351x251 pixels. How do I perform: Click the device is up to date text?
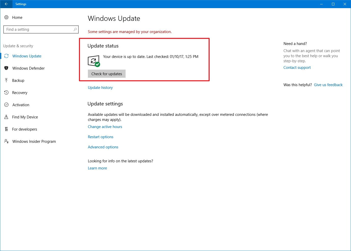pyautogui.click(x=151, y=56)
